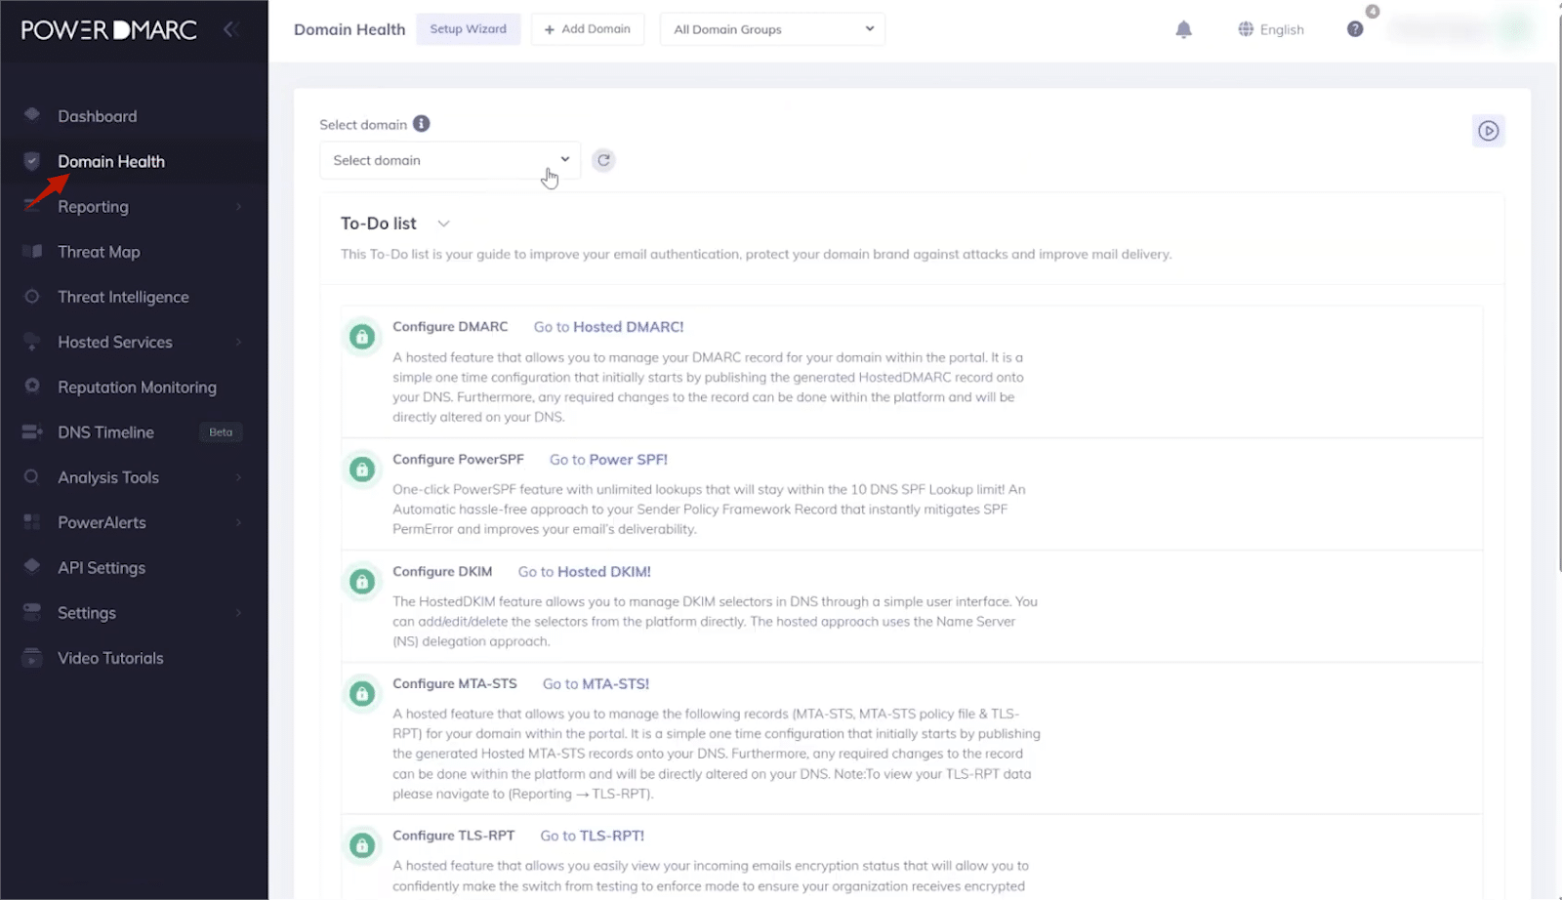Open Video Tutorials from the sidebar
The height and width of the screenshot is (900, 1562).
point(109,657)
